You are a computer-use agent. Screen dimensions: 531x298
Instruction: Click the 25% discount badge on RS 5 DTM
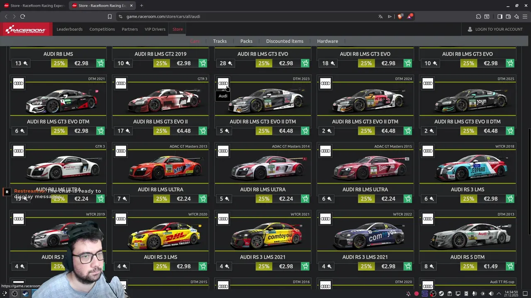point(468,266)
